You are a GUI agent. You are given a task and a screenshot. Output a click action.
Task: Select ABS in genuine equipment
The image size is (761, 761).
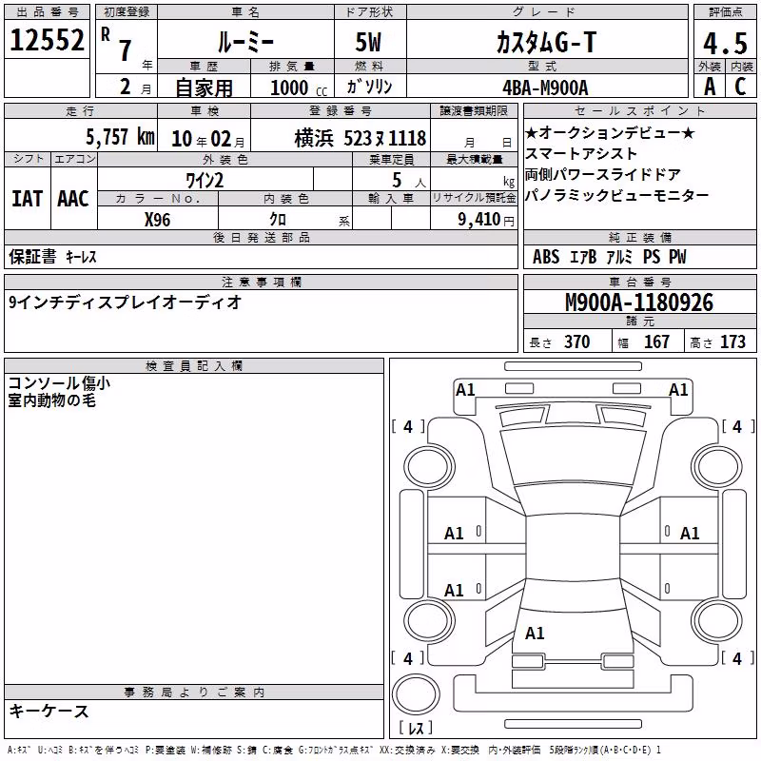click(546, 257)
